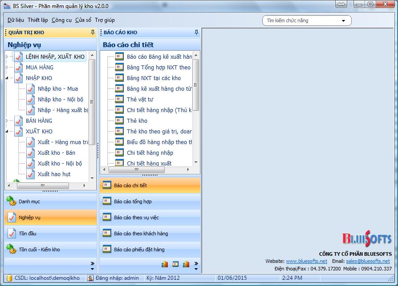The image size is (398, 286).
Task: Open the Công cụ menu
Action: click(61, 20)
